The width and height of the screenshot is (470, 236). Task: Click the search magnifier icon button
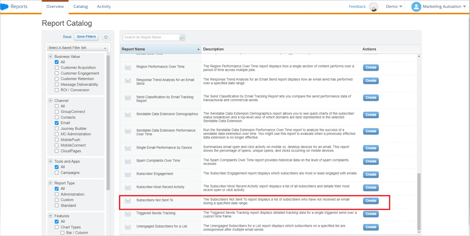coord(182,37)
